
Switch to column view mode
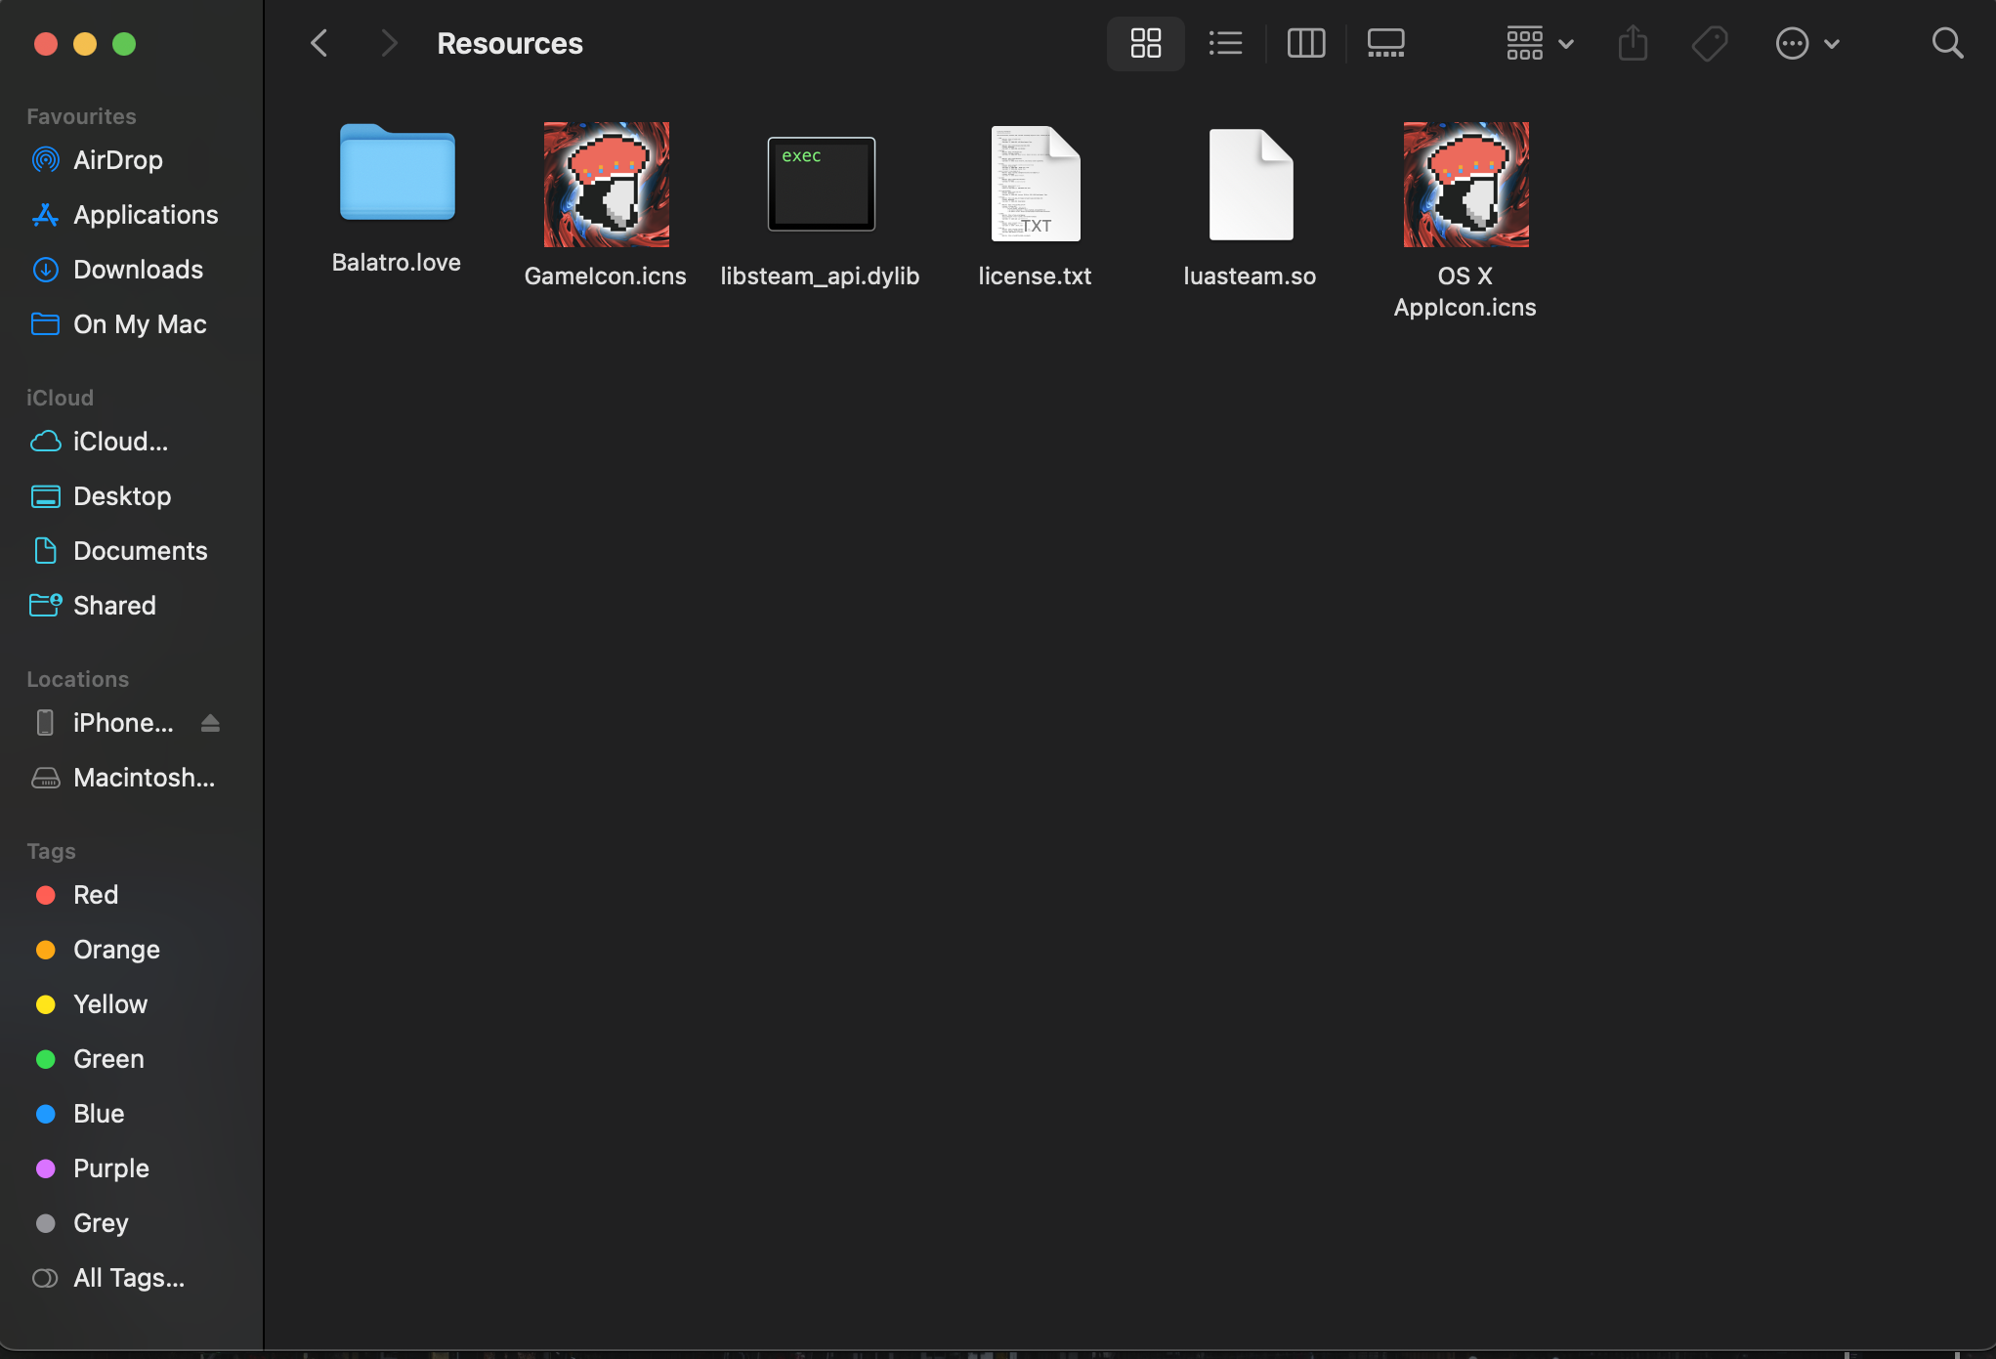[x=1305, y=43]
